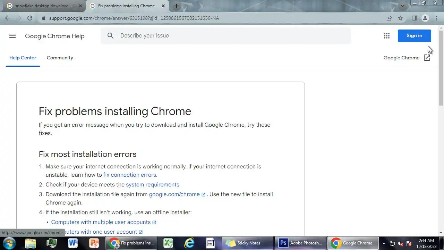
Task: Switch to the Community tab
Action: click(60, 58)
